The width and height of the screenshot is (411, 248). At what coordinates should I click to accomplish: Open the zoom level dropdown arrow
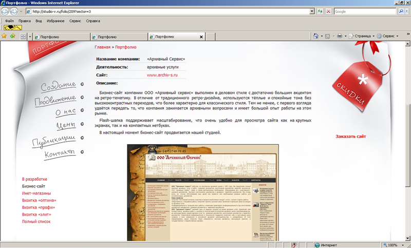tap(403, 245)
